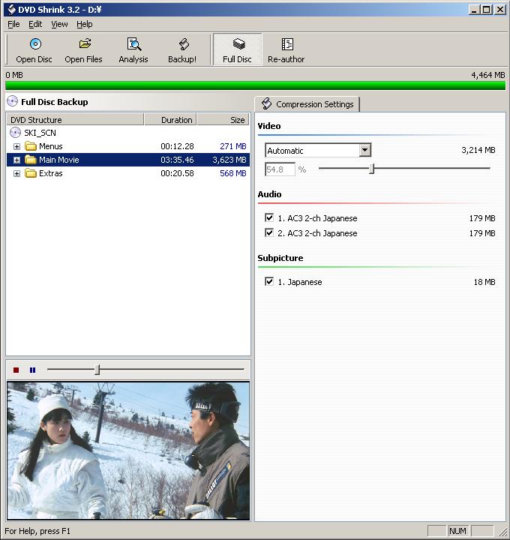
Task: Select the Main Movie row label
Action: (x=59, y=160)
